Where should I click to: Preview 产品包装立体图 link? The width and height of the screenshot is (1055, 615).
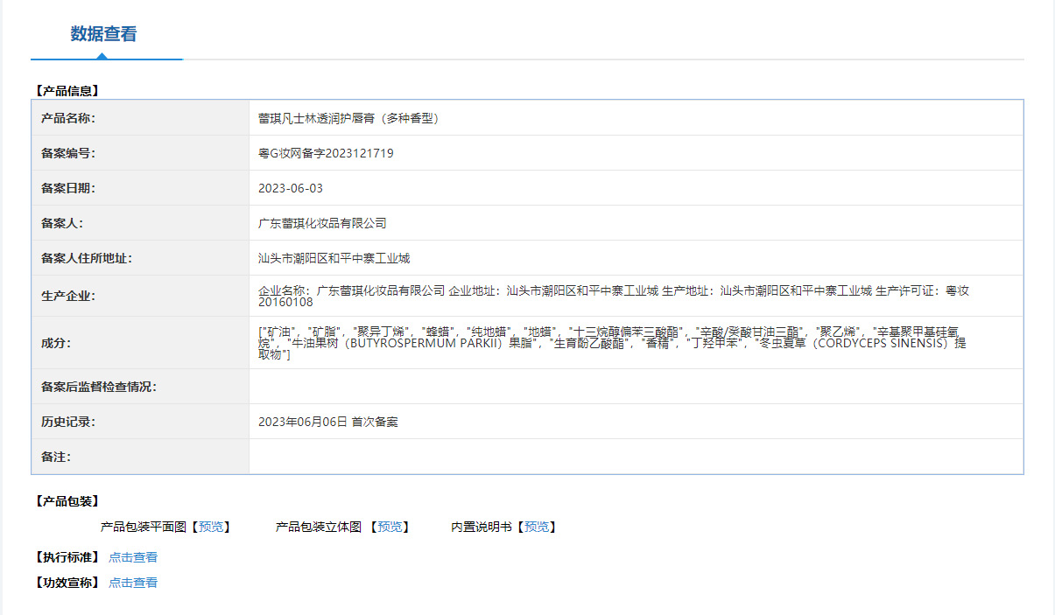[390, 527]
